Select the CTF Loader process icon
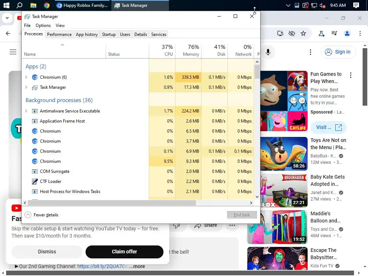This screenshot has height=276, width=368. click(35, 181)
